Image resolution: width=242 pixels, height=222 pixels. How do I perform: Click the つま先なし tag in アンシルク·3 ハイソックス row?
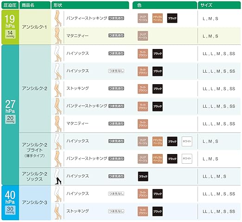pyautogui.click(x=116, y=194)
